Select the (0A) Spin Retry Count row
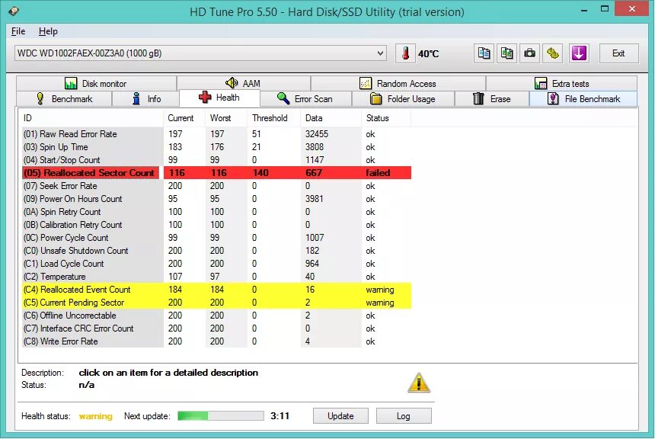The width and height of the screenshot is (655, 439). [x=216, y=212]
